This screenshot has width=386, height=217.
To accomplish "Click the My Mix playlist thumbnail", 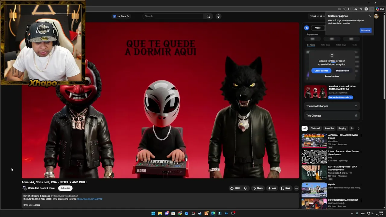I will [314, 190].
